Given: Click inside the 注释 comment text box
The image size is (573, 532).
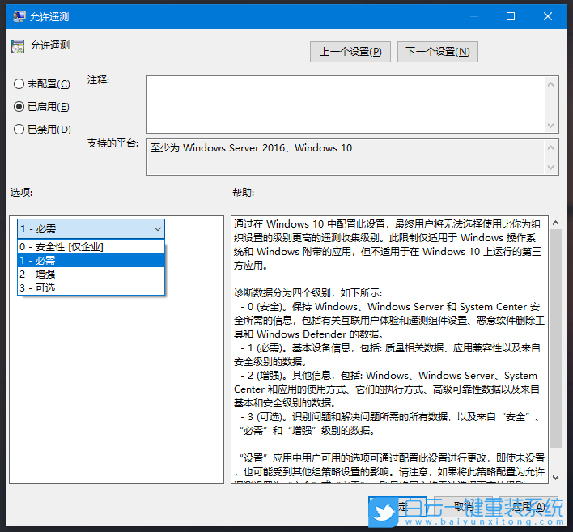Looking at the screenshot, I should click(346, 104).
